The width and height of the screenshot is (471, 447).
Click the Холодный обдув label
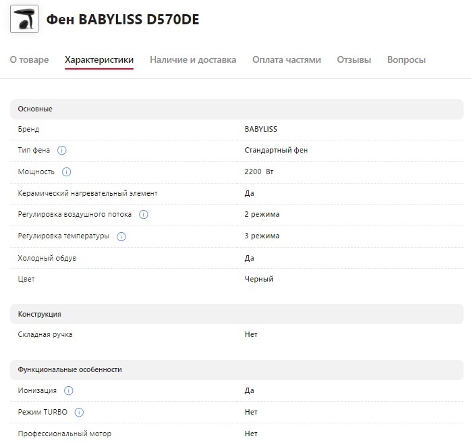coord(47,258)
